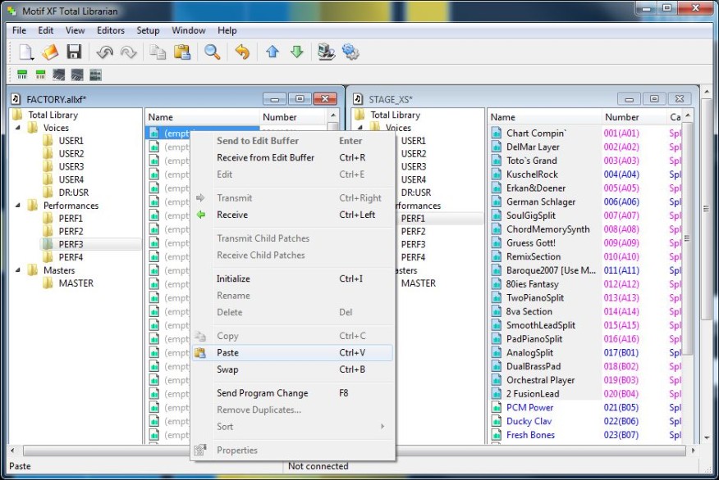
Task: Click the blue gears settings icon
Action: pos(350,52)
